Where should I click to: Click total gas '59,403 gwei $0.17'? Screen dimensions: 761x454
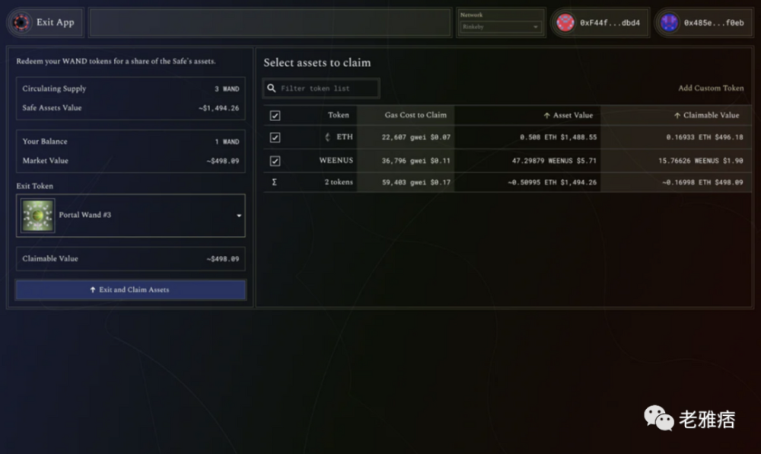pyautogui.click(x=416, y=183)
